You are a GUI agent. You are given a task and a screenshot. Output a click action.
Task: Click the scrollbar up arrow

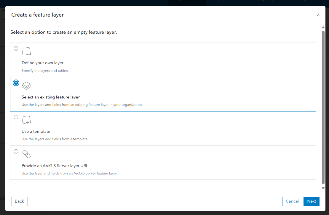[323, 27]
